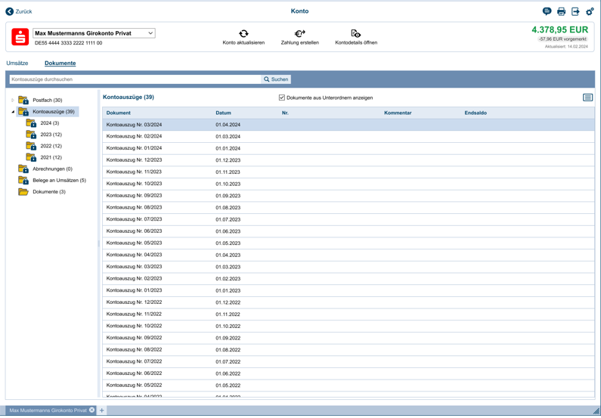This screenshot has width=601, height=418.
Task: Go back using the Zurück arrow icon
Action: (10, 11)
